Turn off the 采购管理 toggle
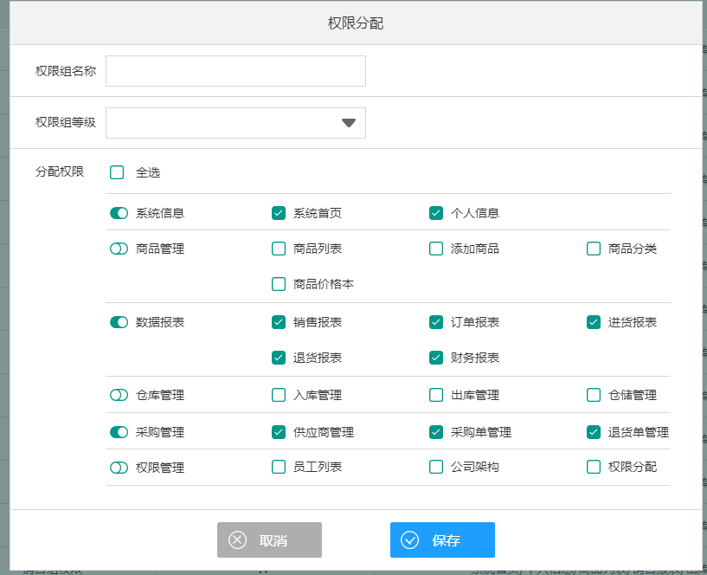Image resolution: width=707 pixels, height=575 pixels. coord(119,432)
